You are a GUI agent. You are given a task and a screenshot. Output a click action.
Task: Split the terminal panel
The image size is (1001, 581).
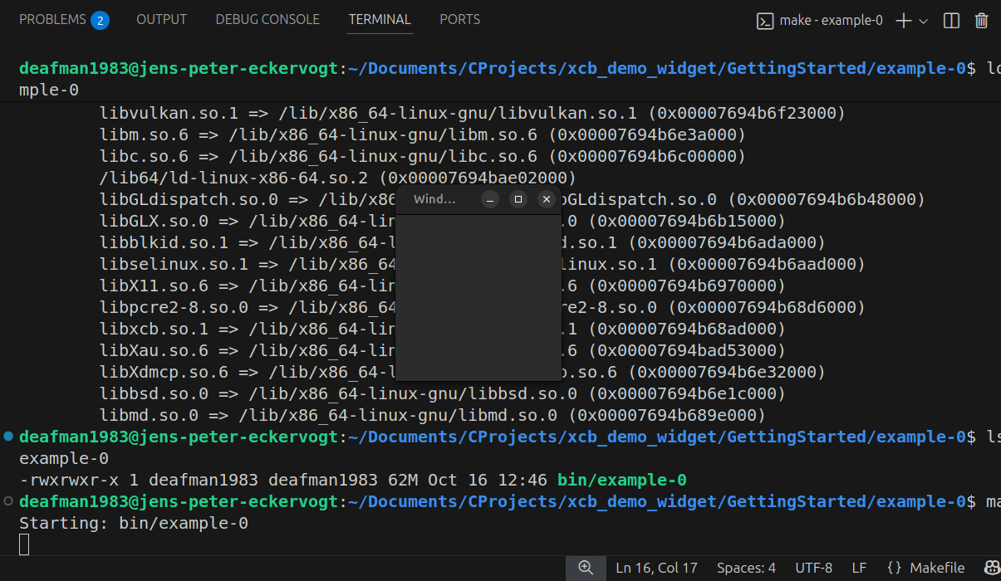952,21
